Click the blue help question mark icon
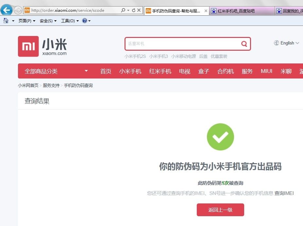The width and height of the screenshot is (303, 226). point(84,21)
